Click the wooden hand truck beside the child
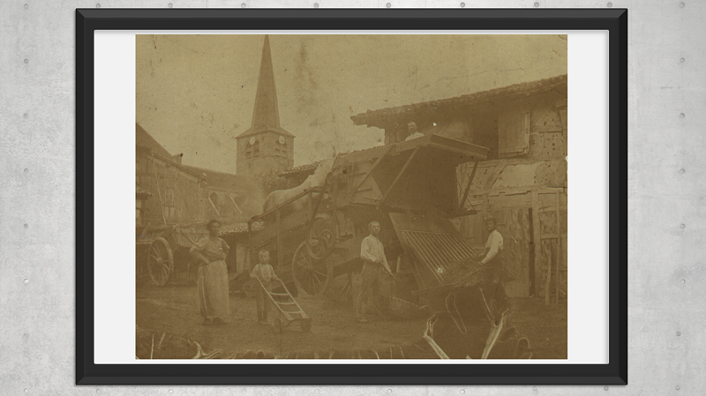Viewport: 706px width, 396px height. (287, 304)
